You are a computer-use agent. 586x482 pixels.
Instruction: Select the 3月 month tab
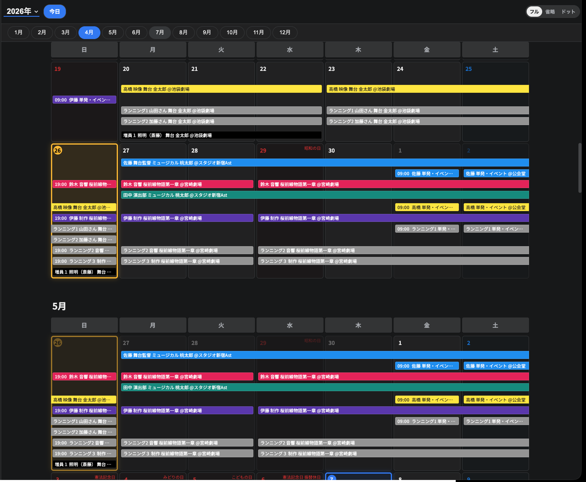pos(65,32)
